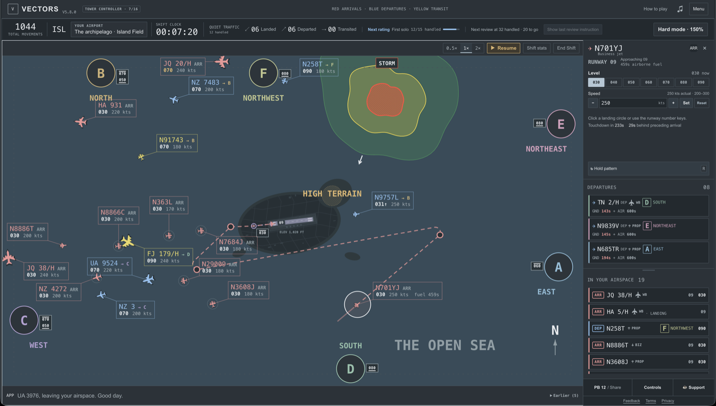Screen dimensions: 716x406
Task: Click the Hard mode 150% button
Action: (680, 30)
